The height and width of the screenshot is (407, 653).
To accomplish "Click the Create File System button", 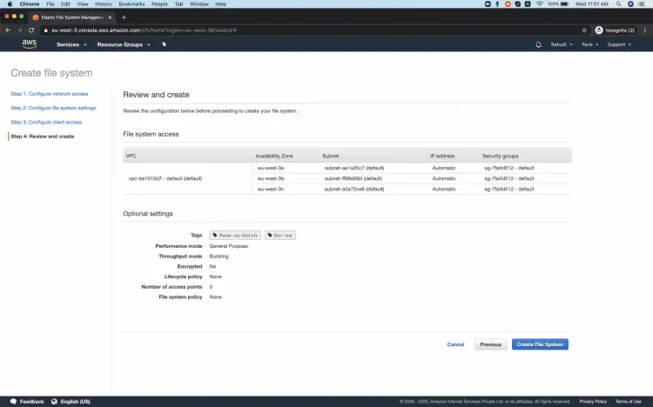I will [x=540, y=344].
